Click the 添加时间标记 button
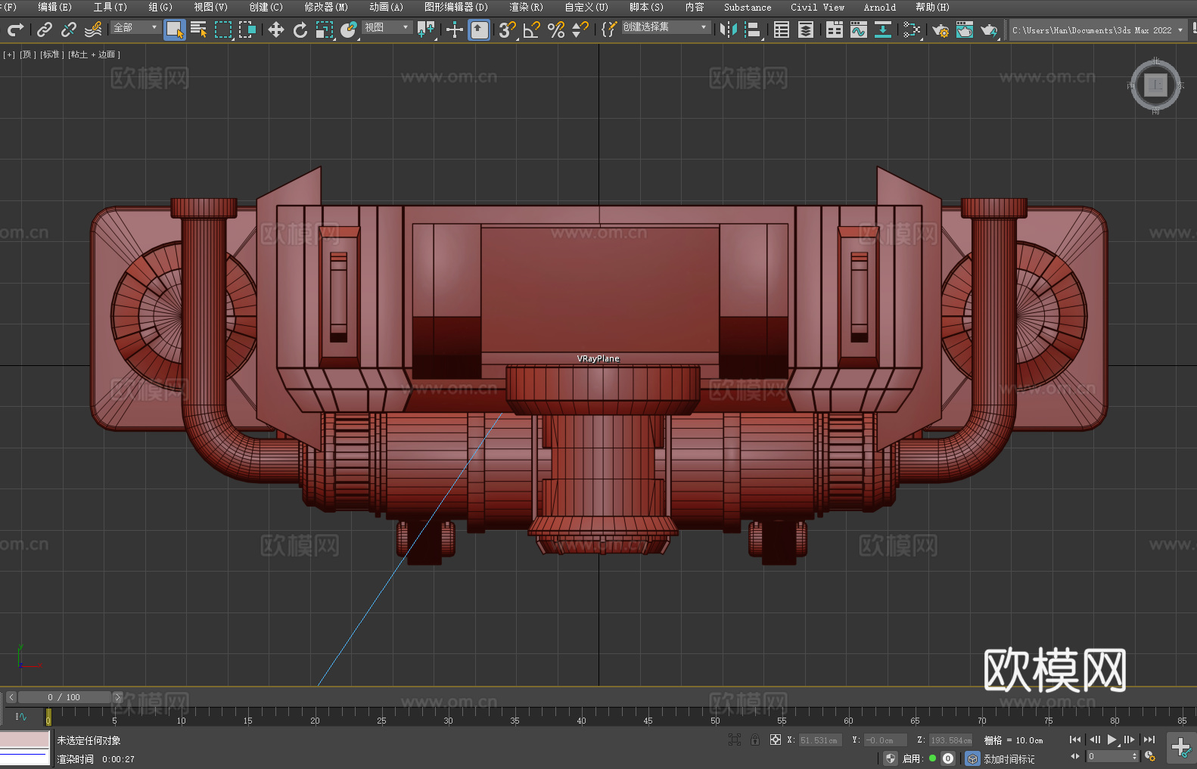This screenshot has width=1197, height=769. 1009,758
